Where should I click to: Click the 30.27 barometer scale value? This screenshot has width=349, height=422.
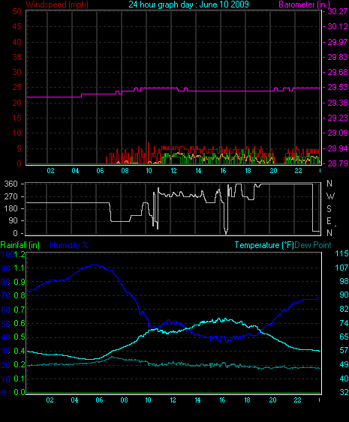[338, 11]
